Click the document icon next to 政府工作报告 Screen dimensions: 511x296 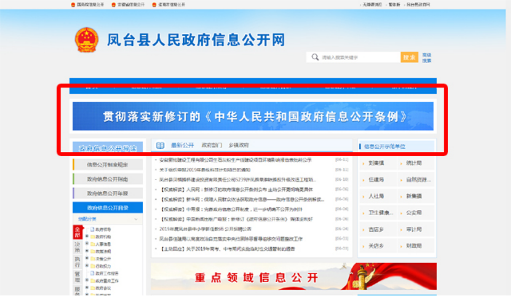coord(92,273)
